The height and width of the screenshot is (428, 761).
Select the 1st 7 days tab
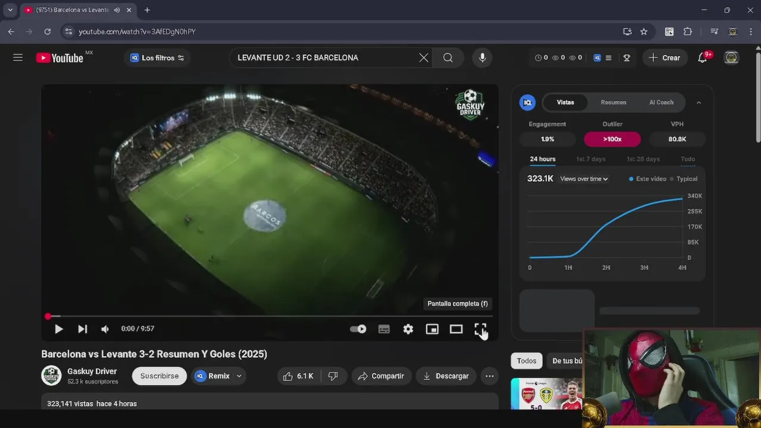(591, 159)
